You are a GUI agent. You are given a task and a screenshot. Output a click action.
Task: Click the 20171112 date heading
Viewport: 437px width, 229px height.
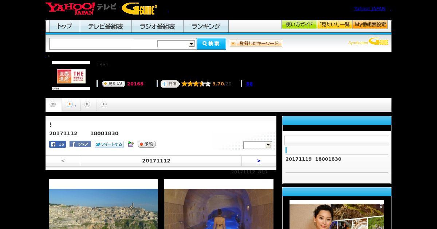tap(156, 161)
